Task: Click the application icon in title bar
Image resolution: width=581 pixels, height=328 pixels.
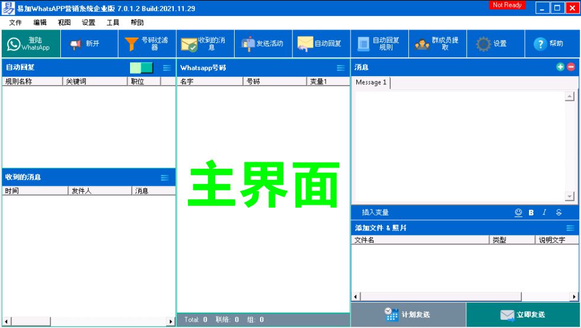Action: 8,8
